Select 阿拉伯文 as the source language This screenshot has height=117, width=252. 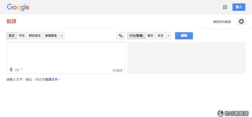coord(35,36)
